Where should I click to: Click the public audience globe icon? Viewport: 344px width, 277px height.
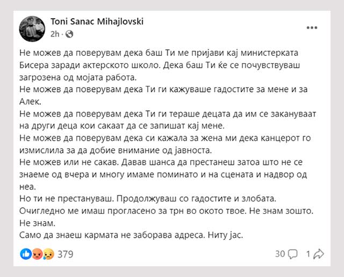pos(70,34)
